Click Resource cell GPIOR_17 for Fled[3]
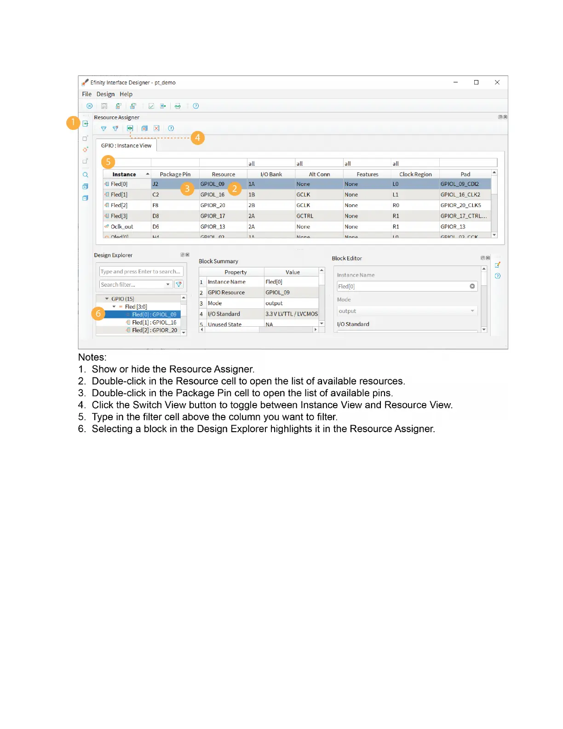Viewport: 563px width, 729px height. coord(224,216)
